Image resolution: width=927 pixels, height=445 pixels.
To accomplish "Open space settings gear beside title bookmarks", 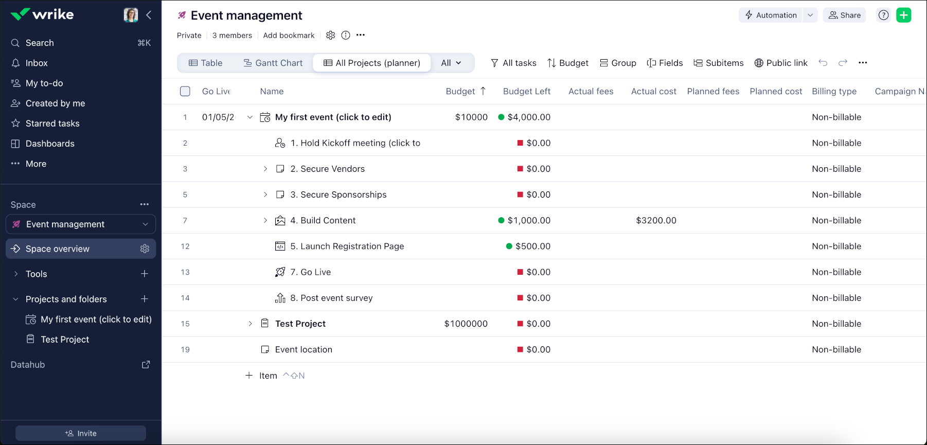I will pos(330,35).
